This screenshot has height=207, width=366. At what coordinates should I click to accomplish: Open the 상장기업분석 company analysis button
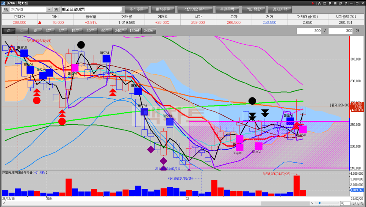(x=195, y=9)
